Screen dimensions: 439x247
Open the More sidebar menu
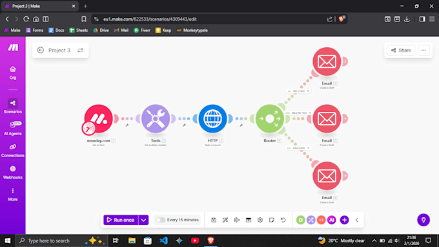pyautogui.click(x=13, y=194)
